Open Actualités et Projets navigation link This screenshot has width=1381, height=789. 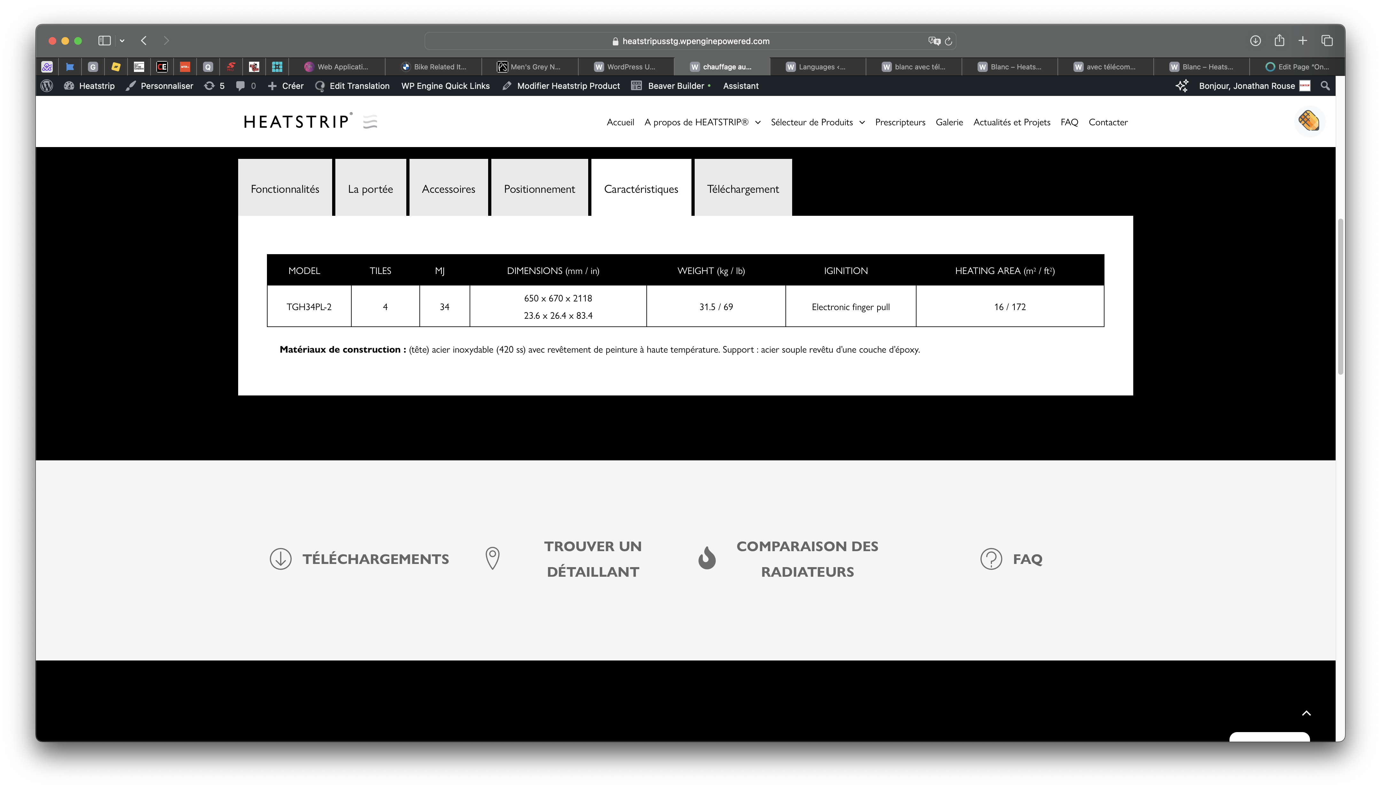(x=1011, y=122)
